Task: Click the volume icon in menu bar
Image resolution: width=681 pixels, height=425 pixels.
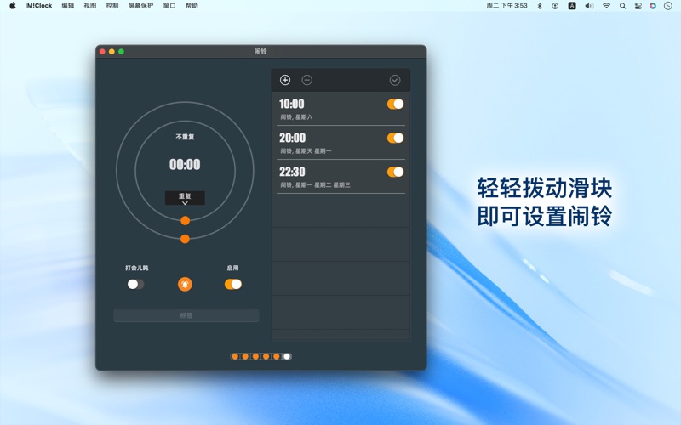Action: tap(589, 6)
